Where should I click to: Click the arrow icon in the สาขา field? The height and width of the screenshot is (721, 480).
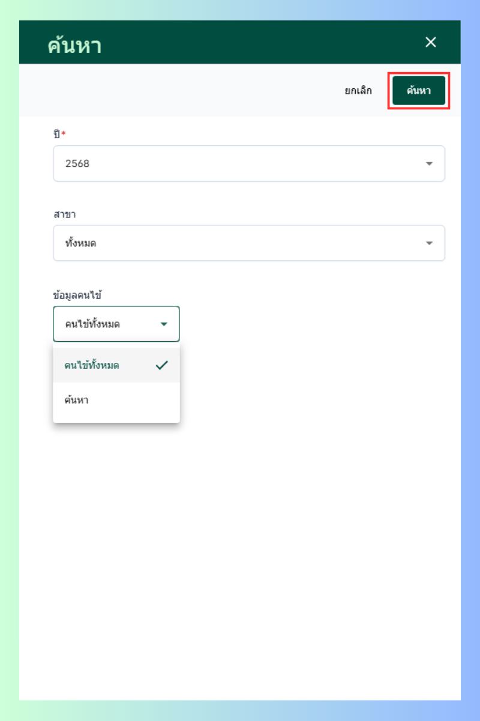[429, 243]
